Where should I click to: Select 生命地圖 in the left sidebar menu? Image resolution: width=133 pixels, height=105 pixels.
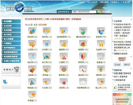pyautogui.click(x=11, y=30)
